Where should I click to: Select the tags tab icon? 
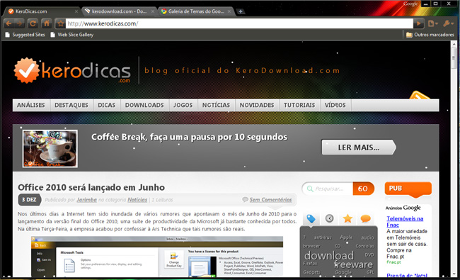[x=311, y=218]
